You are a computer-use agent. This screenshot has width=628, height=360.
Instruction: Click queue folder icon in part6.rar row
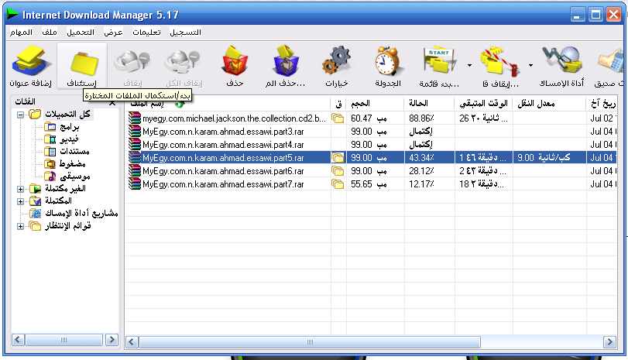point(338,171)
